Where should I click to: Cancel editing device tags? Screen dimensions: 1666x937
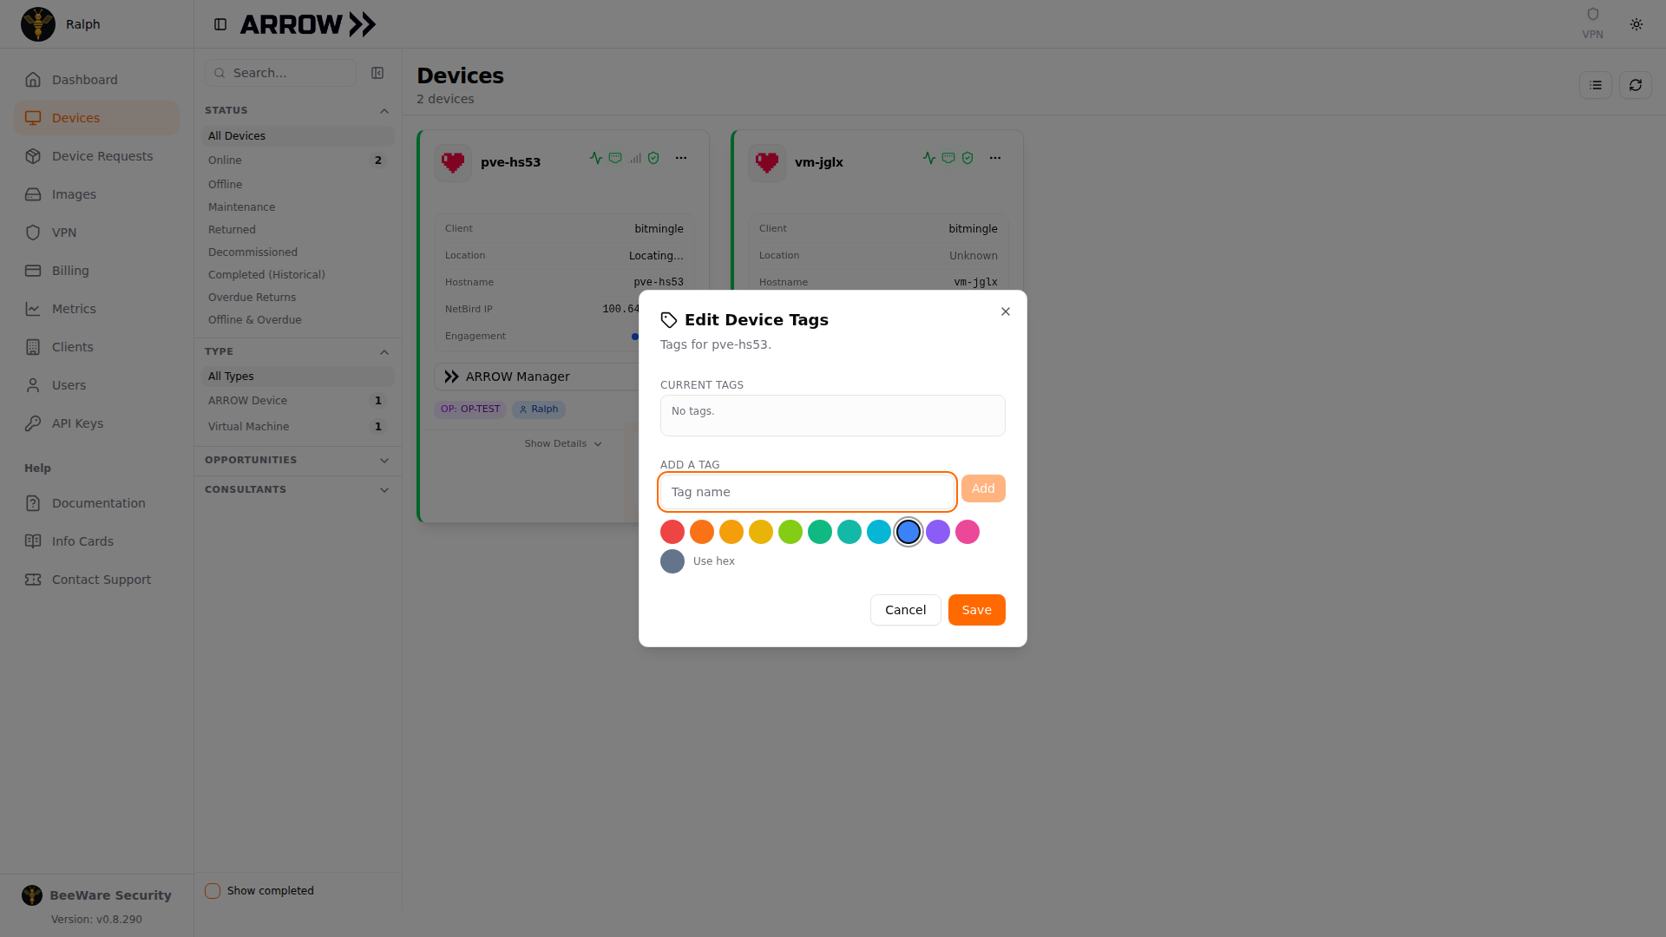point(905,610)
